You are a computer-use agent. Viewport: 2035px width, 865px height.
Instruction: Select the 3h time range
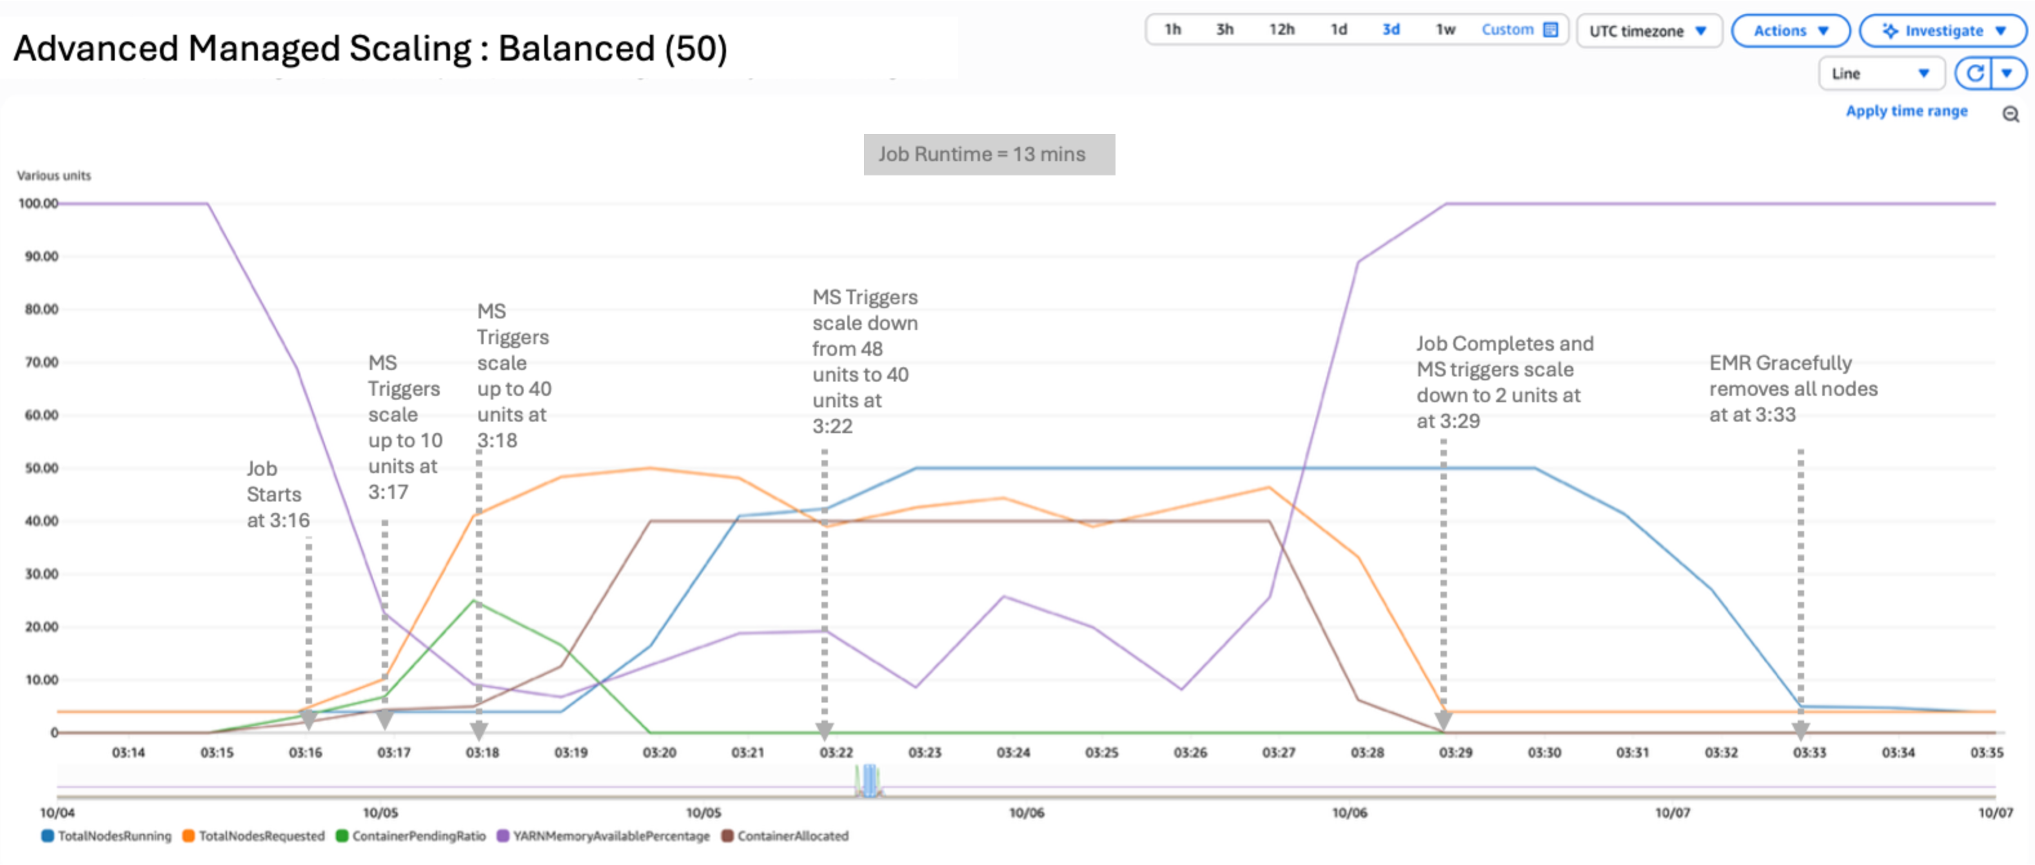(1224, 30)
